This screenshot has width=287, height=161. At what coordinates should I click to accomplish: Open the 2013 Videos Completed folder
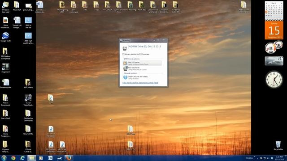[x=5, y=54]
